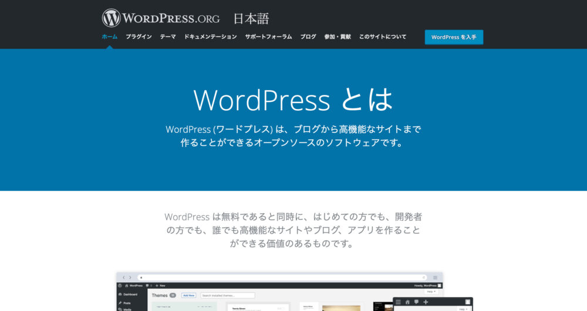This screenshot has height=311, width=587.
Task: Click home icon in mobile preview bar
Action: (x=407, y=302)
